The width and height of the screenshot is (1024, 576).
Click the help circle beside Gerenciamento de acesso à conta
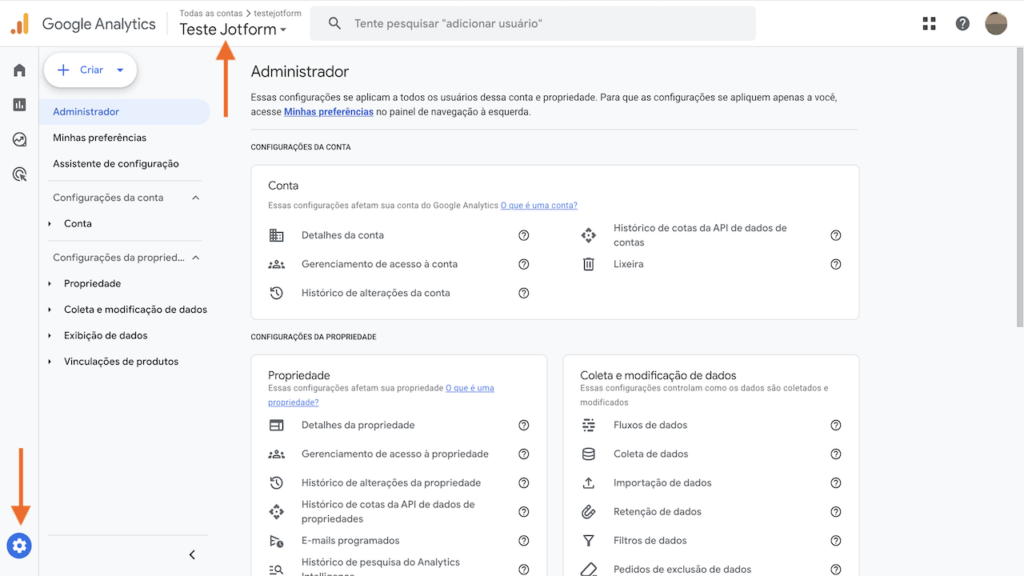[x=524, y=263]
